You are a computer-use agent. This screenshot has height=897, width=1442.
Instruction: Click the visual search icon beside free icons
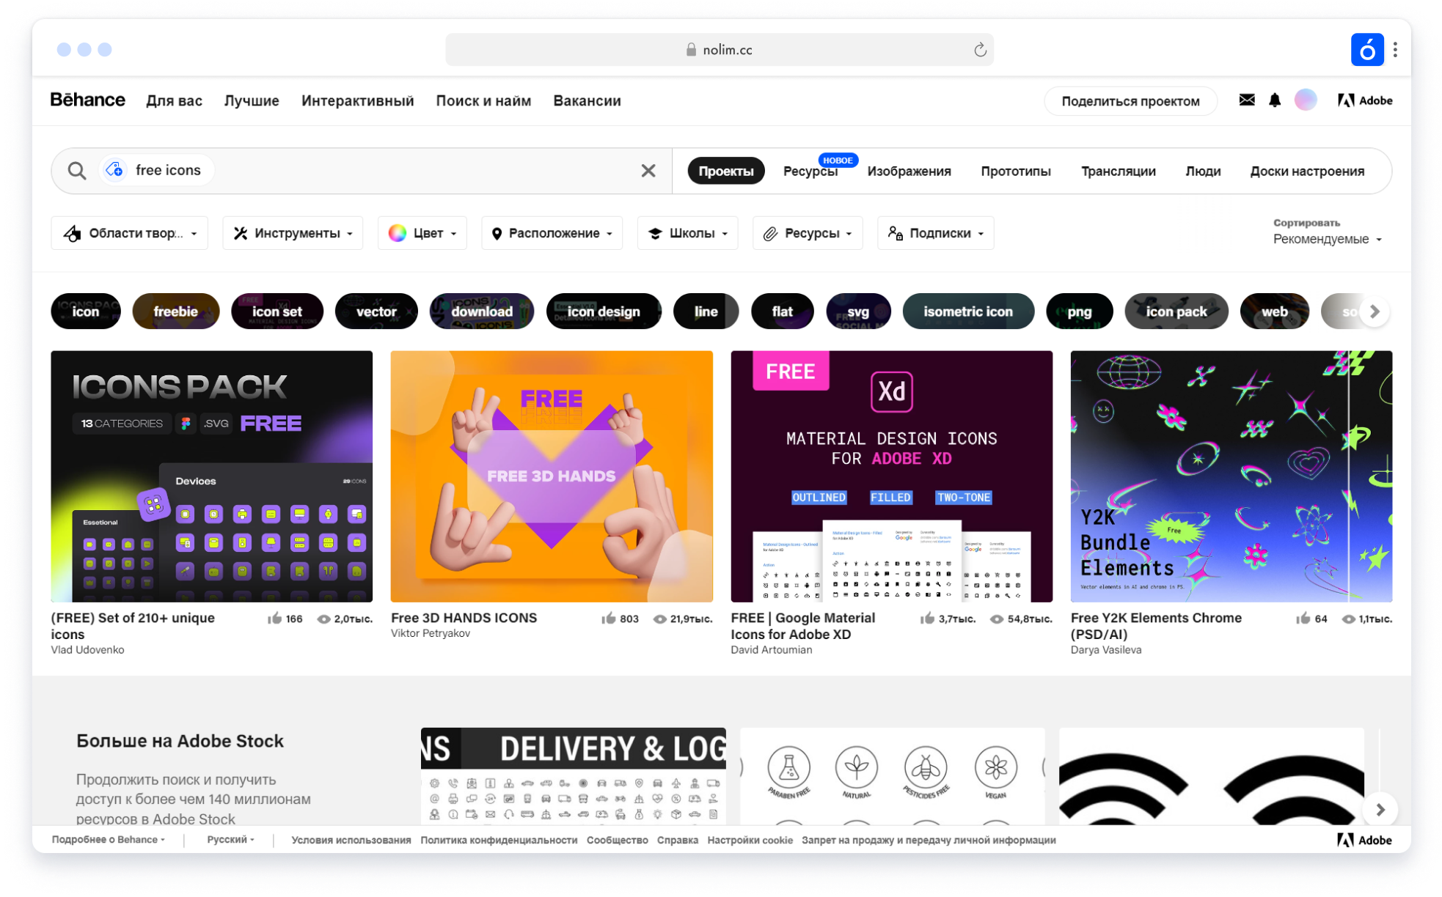[x=114, y=170]
